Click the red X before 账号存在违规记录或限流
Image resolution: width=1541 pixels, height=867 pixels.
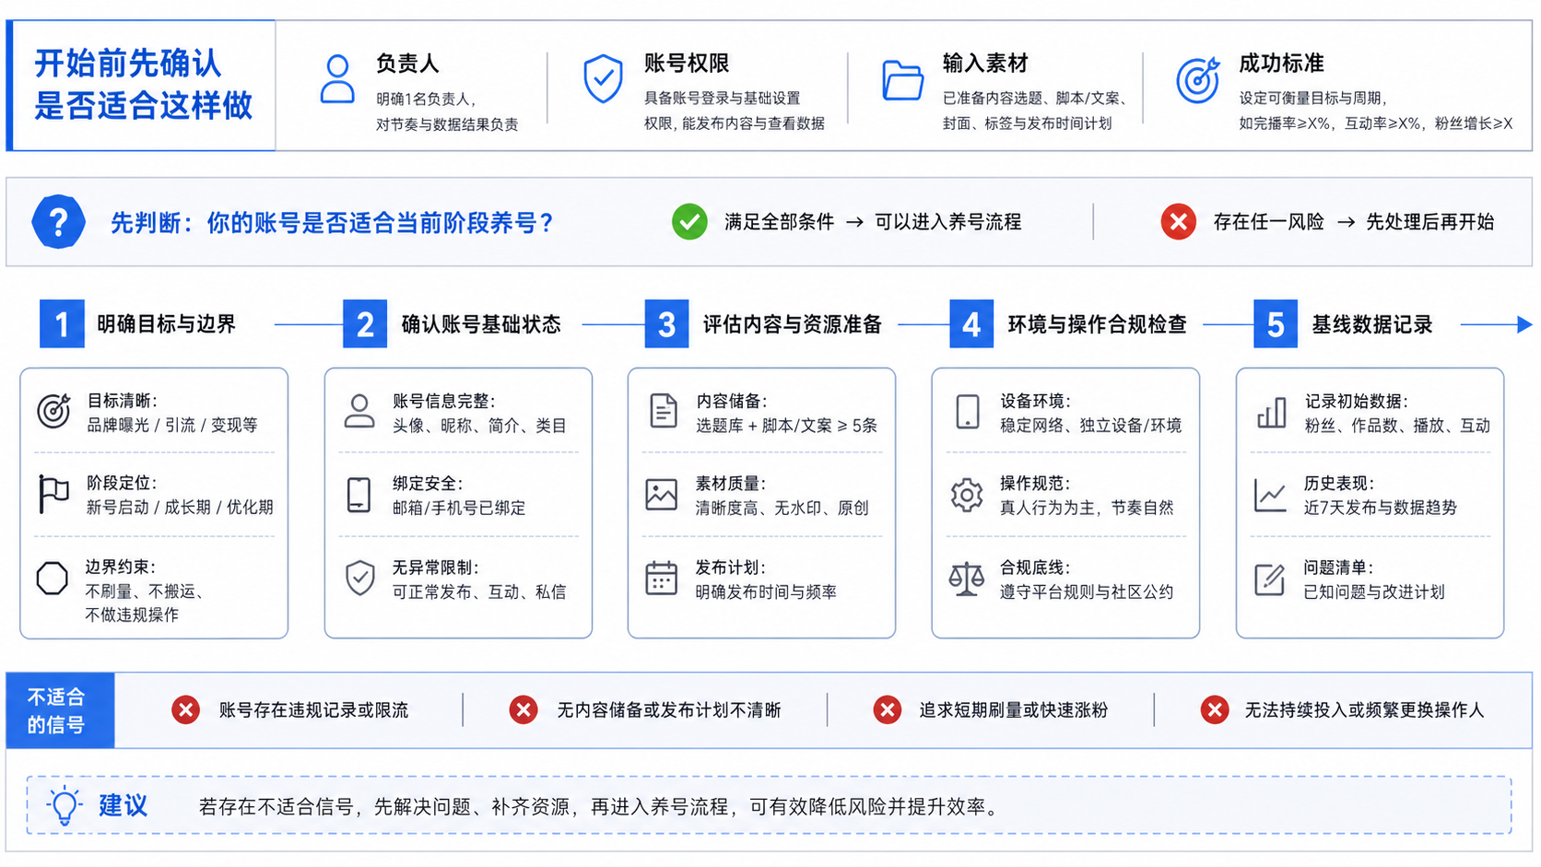coord(186,709)
